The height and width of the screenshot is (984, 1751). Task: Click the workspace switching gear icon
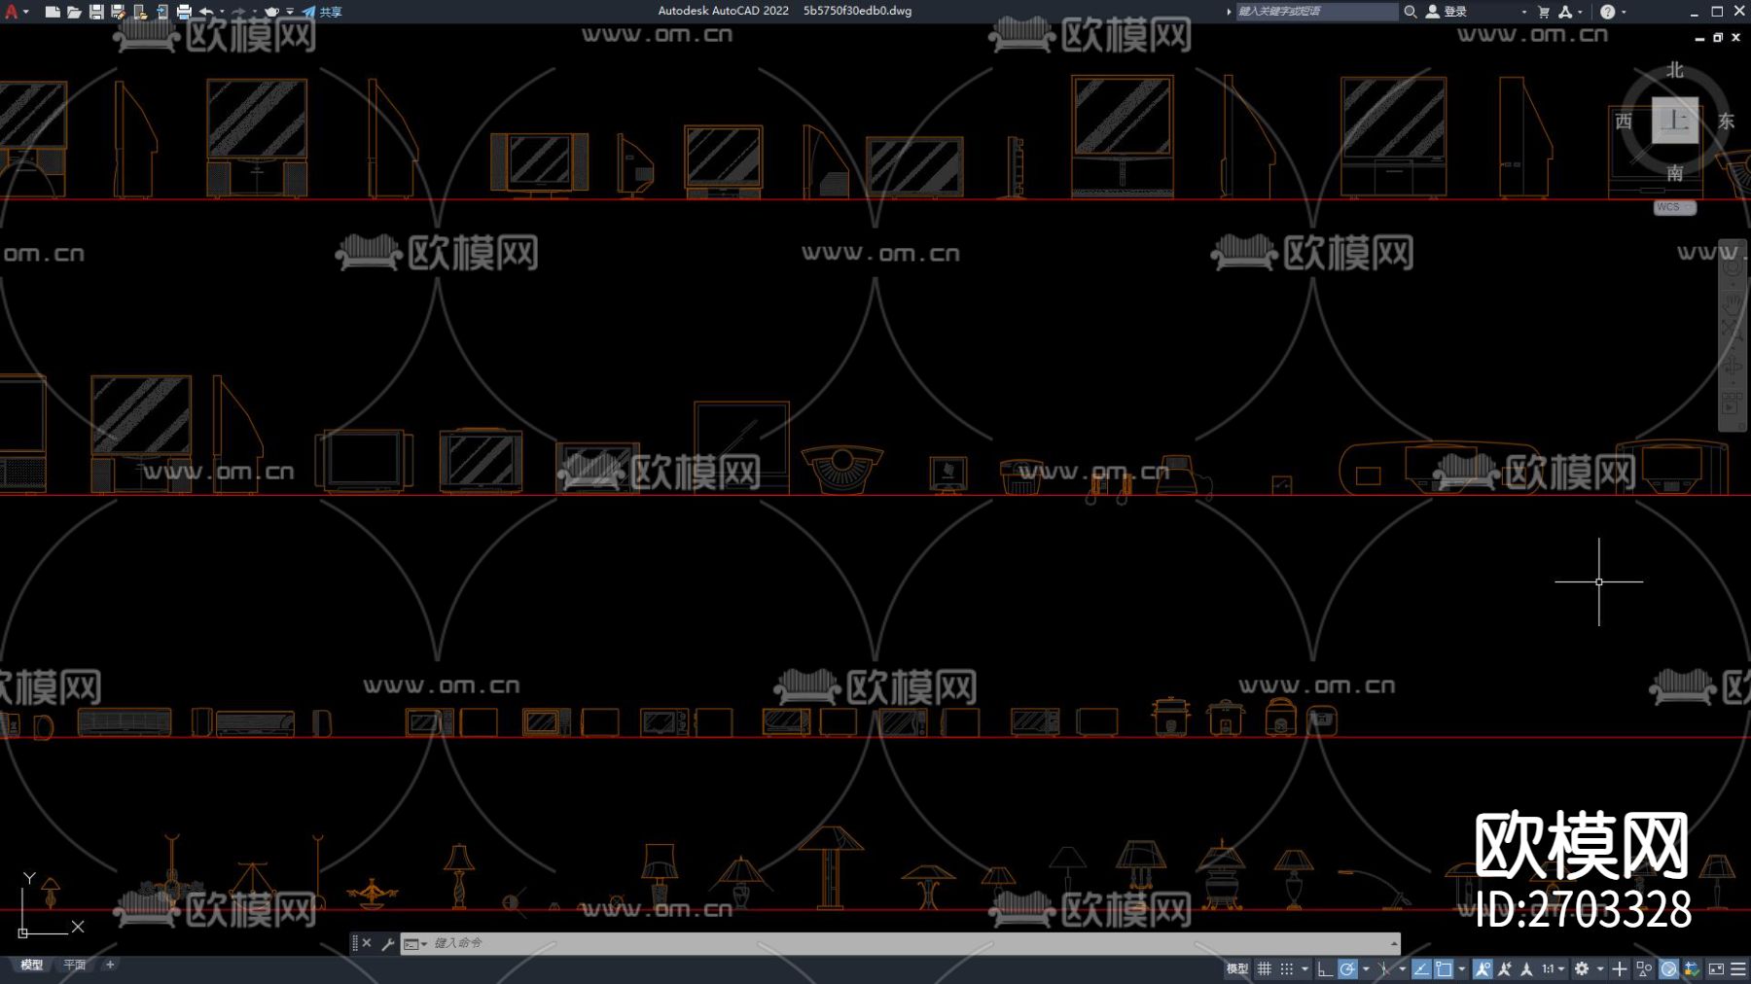(x=1582, y=968)
